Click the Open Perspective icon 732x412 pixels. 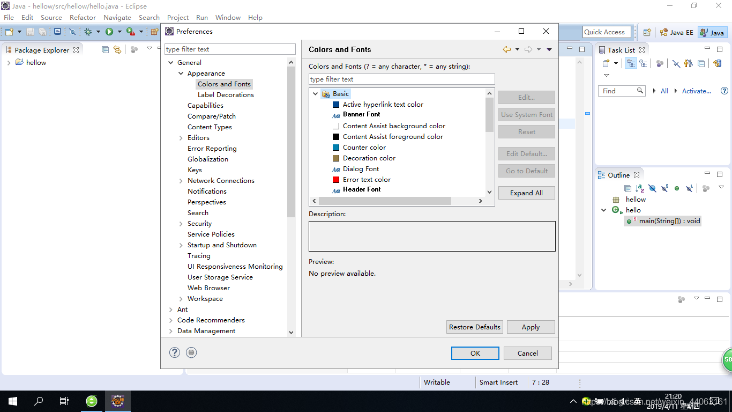click(647, 32)
